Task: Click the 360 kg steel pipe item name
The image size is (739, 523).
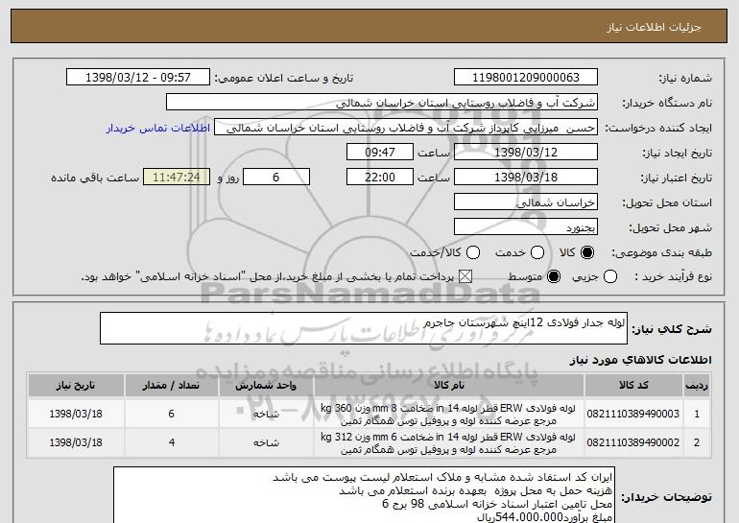Action: point(448,415)
